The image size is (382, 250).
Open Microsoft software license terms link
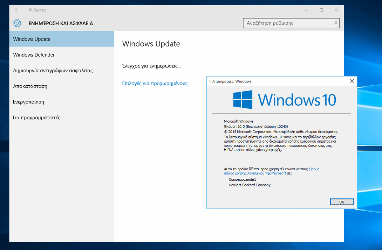pyautogui.click(x=271, y=171)
